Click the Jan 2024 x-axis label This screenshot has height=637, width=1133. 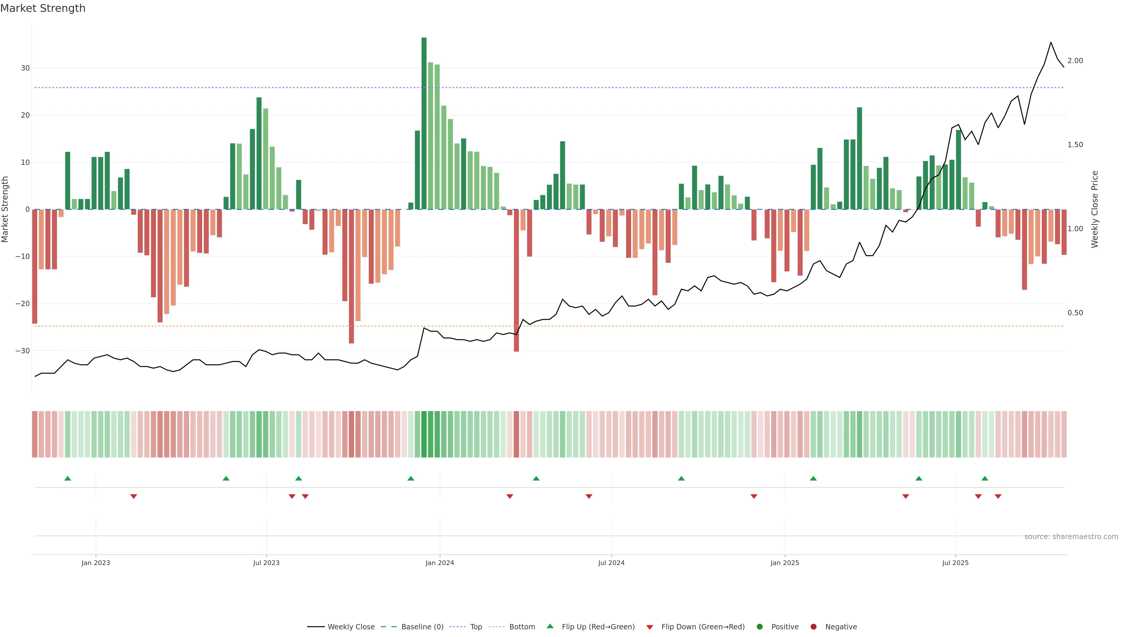[440, 563]
